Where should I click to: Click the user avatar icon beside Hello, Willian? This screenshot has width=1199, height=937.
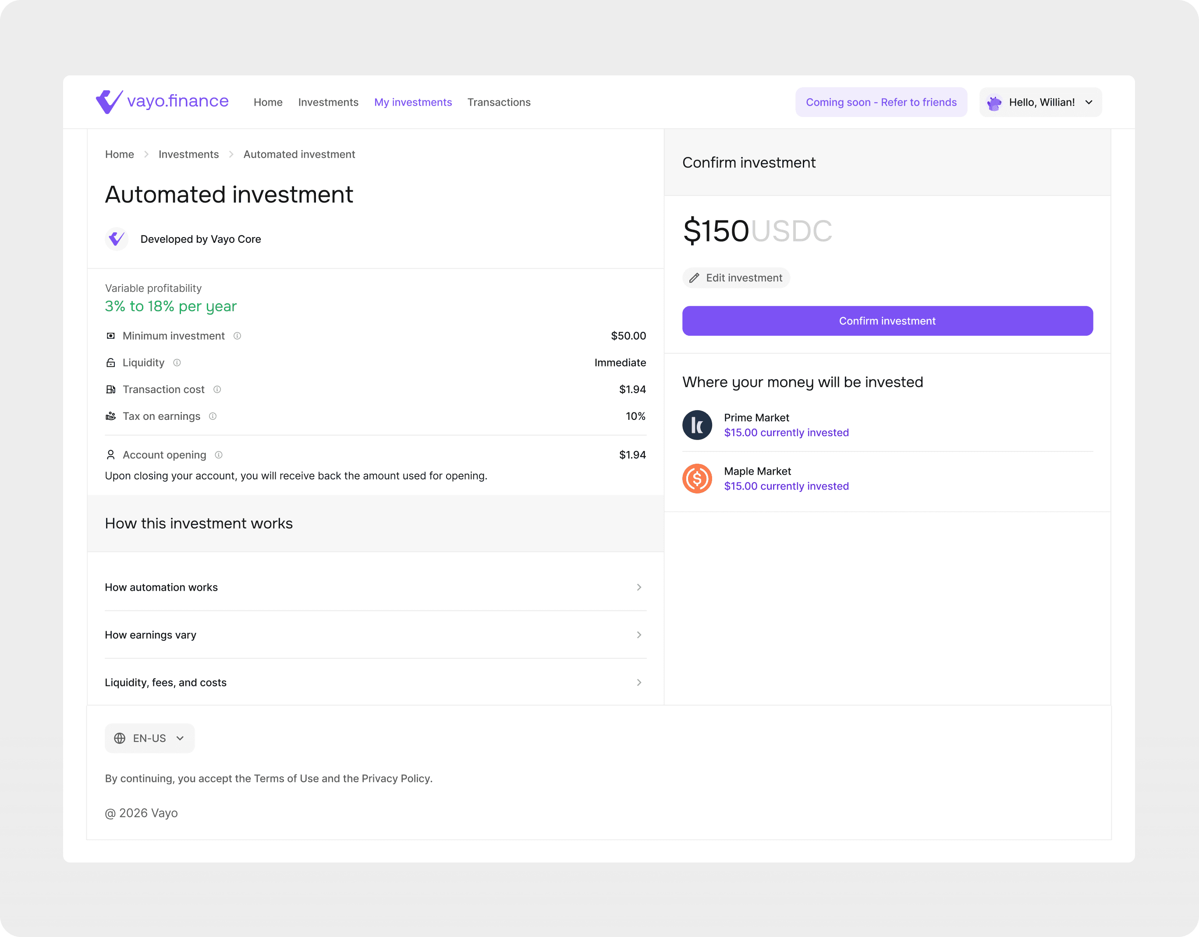tap(993, 103)
